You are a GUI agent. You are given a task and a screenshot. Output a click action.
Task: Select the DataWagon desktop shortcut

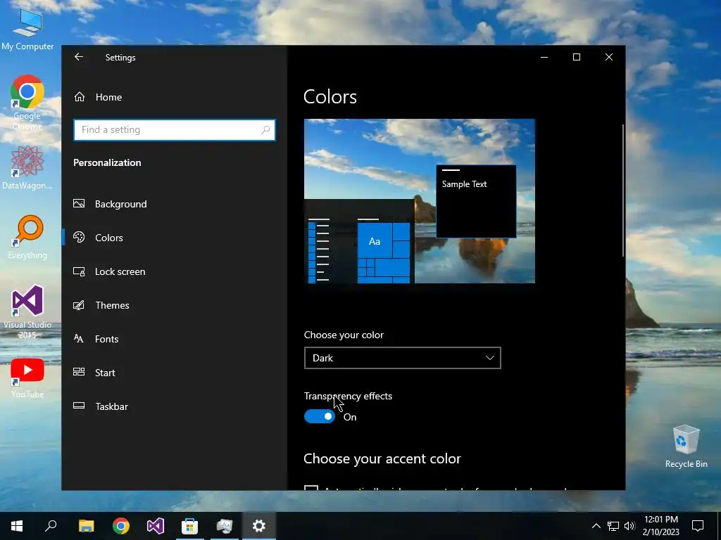(x=27, y=167)
